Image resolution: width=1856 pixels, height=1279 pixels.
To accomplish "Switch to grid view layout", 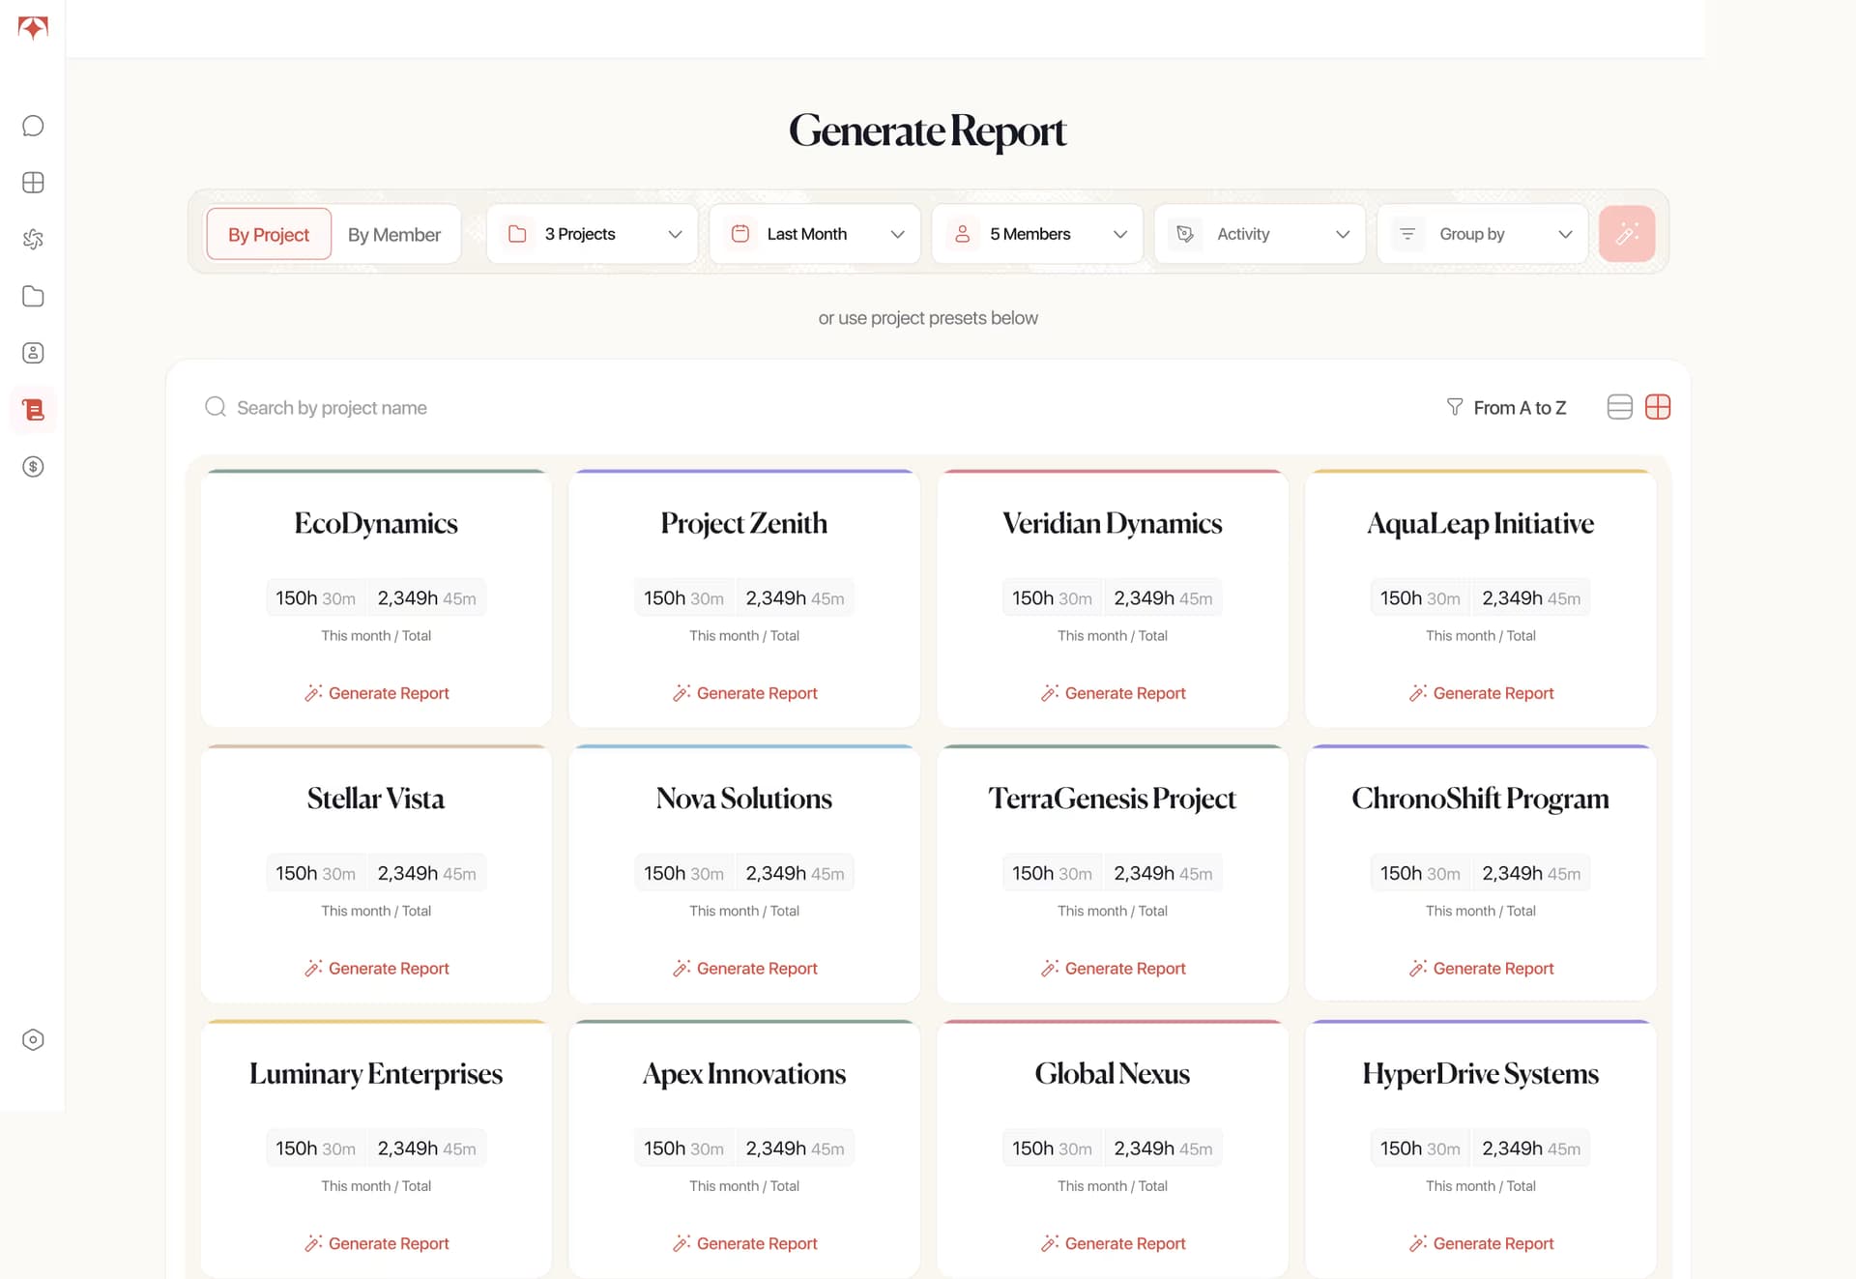I will [1658, 407].
